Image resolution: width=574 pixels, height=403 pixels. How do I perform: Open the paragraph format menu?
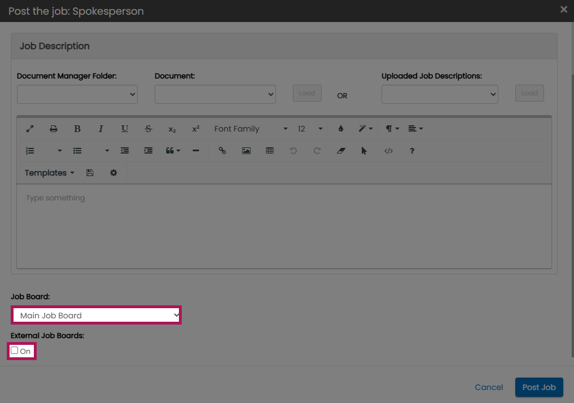pos(392,129)
